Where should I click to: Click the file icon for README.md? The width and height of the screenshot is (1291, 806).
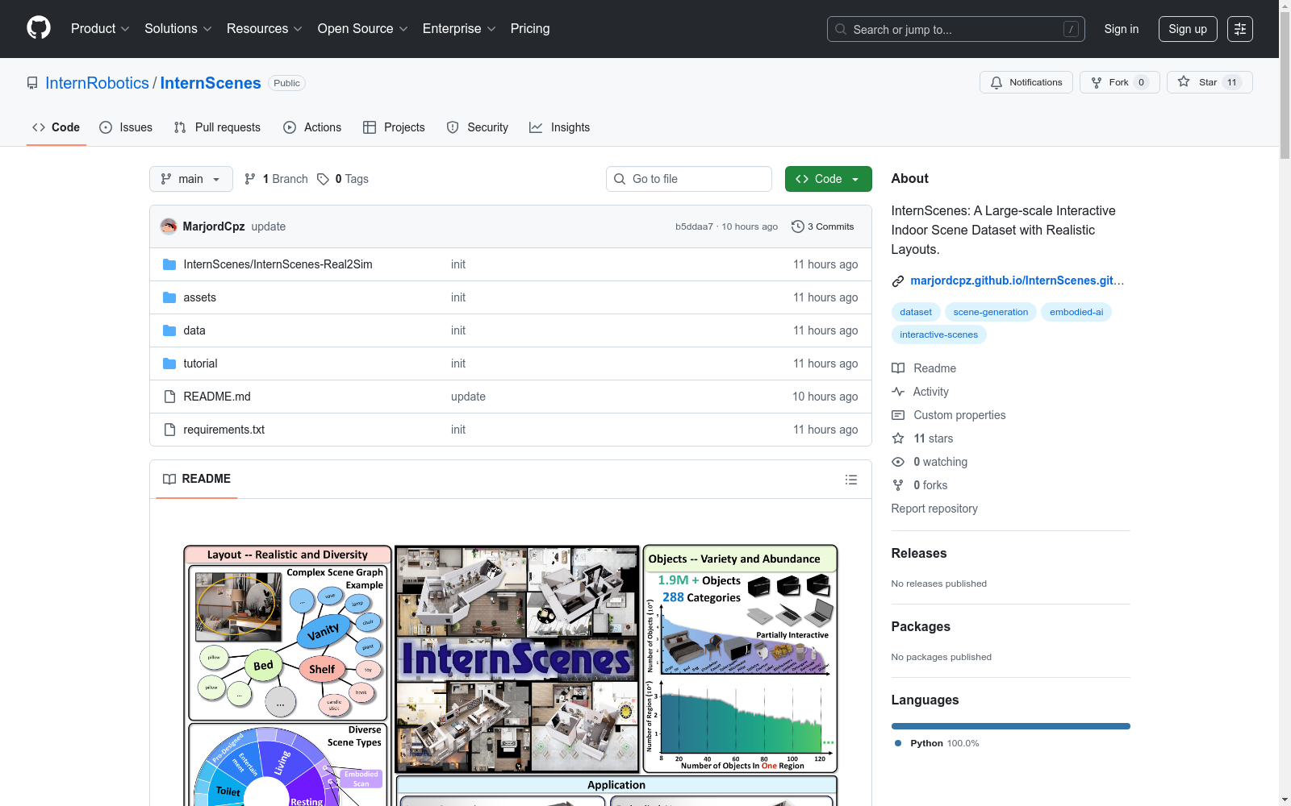point(169,397)
